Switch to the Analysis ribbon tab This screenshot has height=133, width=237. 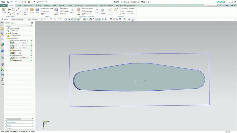[x=47, y=5]
